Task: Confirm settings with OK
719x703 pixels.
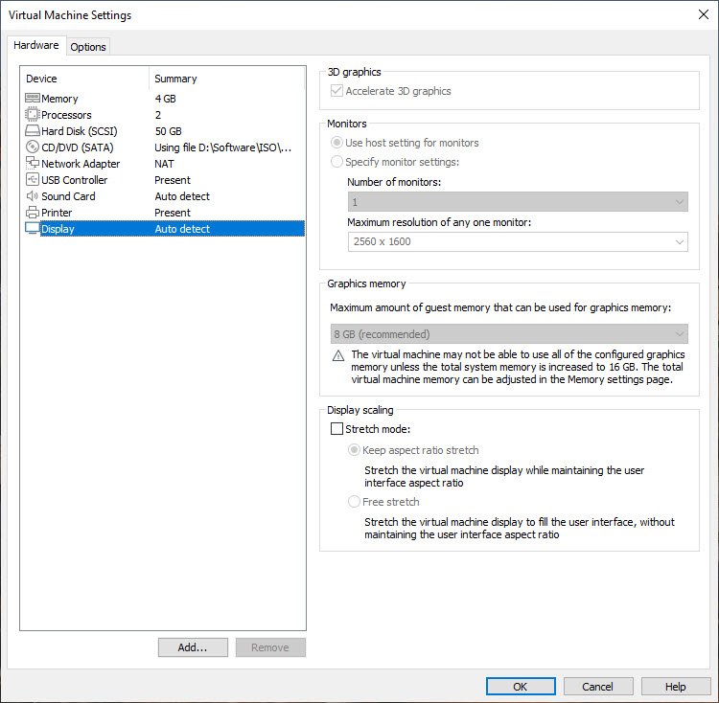Action: click(x=521, y=686)
